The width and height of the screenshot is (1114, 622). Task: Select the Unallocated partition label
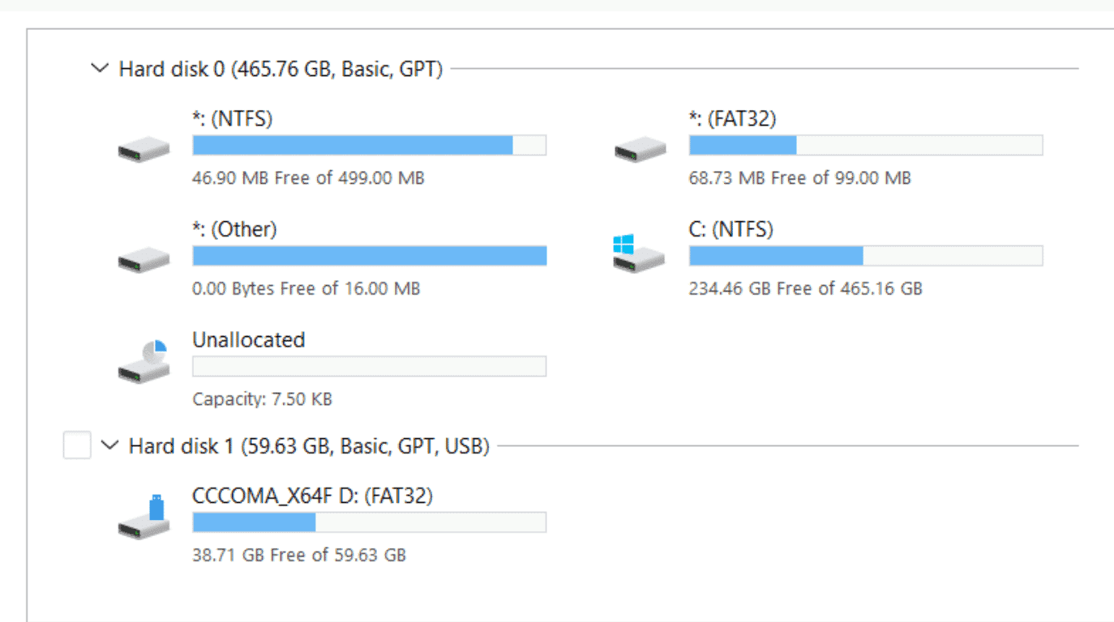tap(248, 339)
